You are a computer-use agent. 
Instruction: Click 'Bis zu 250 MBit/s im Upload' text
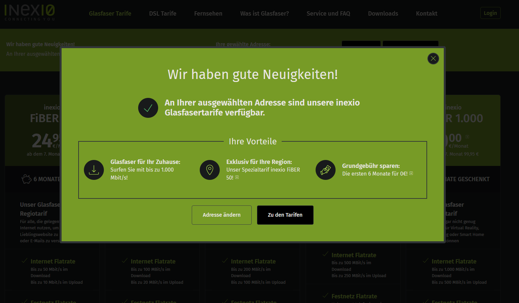pyautogui.click(x=359, y=276)
